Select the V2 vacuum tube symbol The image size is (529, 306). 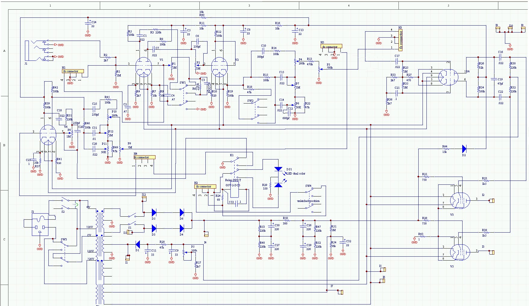coord(219,67)
